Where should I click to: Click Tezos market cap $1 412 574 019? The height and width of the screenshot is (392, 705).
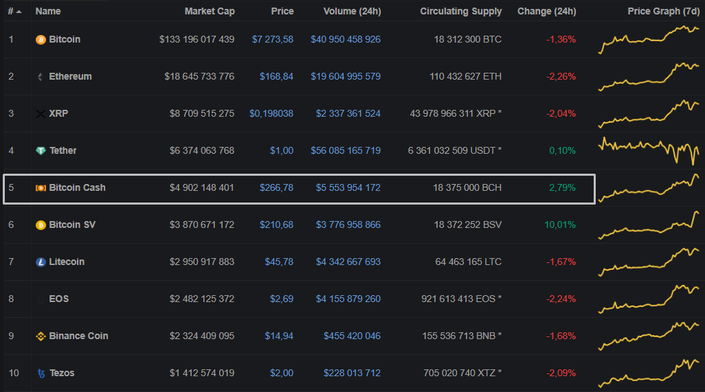(x=202, y=373)
